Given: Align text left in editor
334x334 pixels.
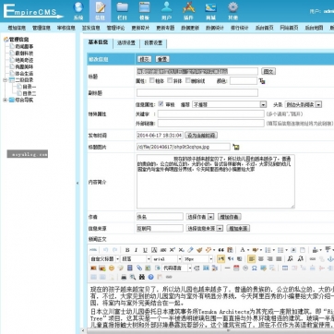Looking at the screenshot, I should (252, 259).
